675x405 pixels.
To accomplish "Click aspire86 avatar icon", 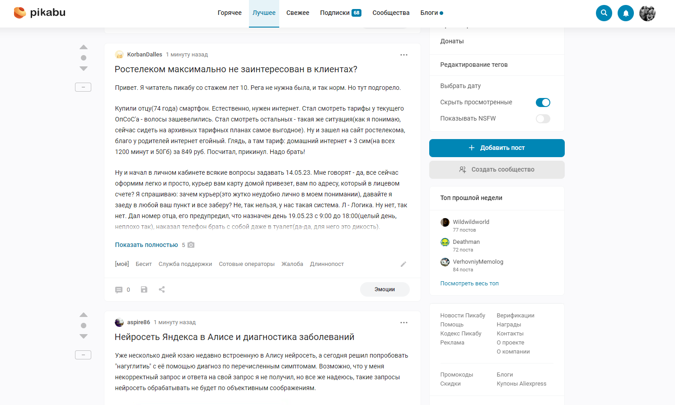I will click(x=119, y=322).
